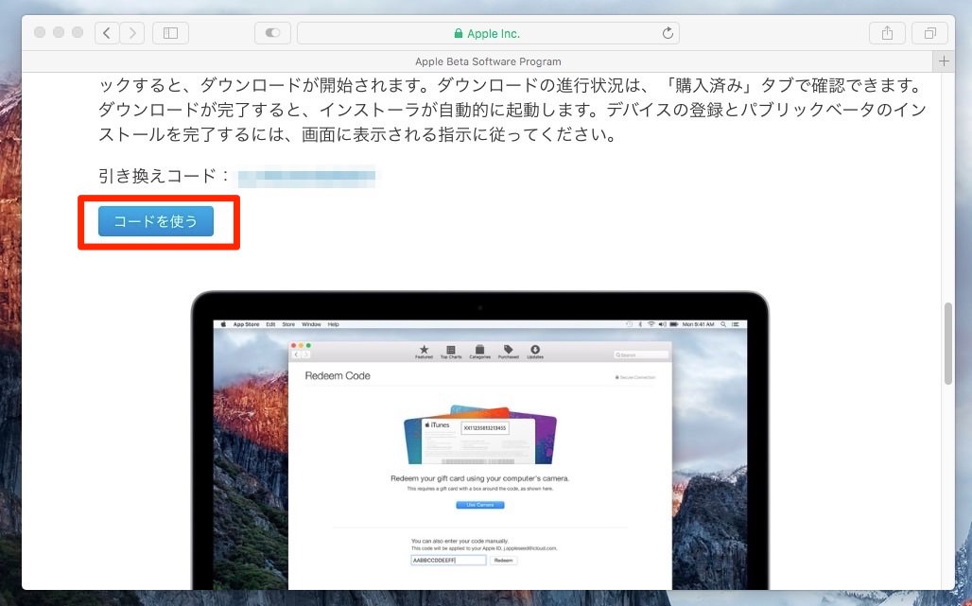Open a new tab with plus button
The height and width of the screenshot is (606, 972).
pyautogui.click(x=944, y=61)
